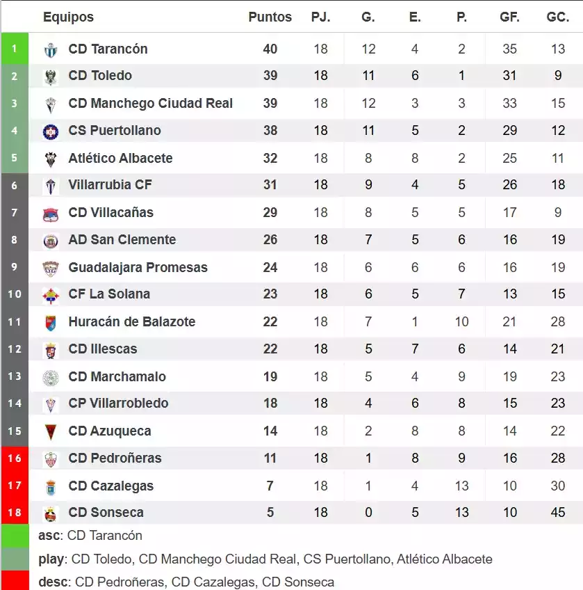583x590 pixels.
Task: Sort table by Puntos column header
Action: (x=270, y=17)
